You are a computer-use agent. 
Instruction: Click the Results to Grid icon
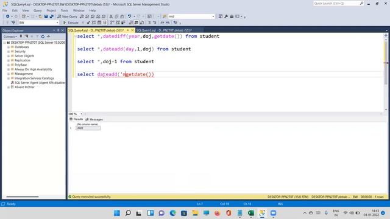[136, 23]
